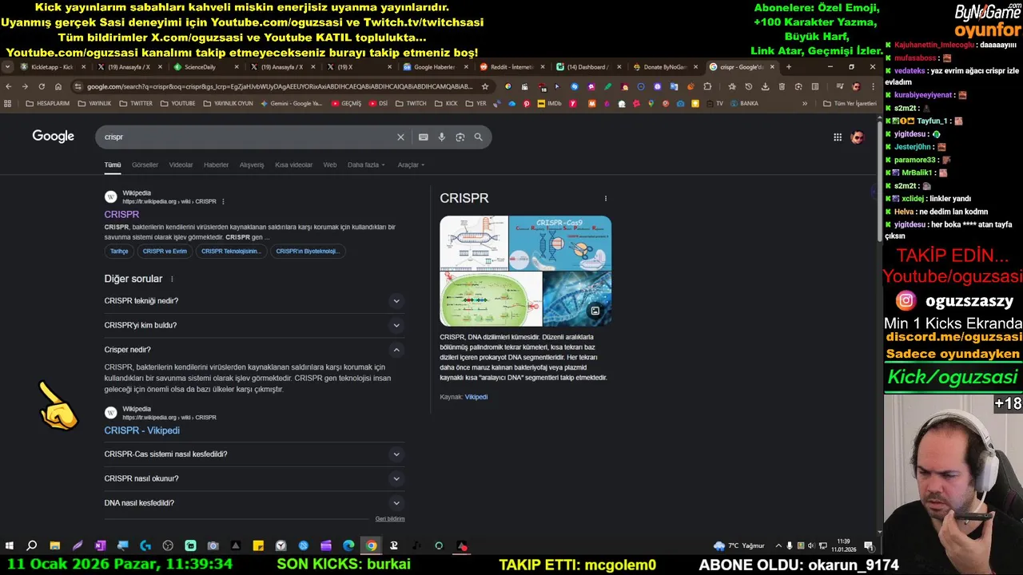Expand 'DNA nasıl keşfedildi?' question
1023x575 pixels.
(x=254, y=503)
